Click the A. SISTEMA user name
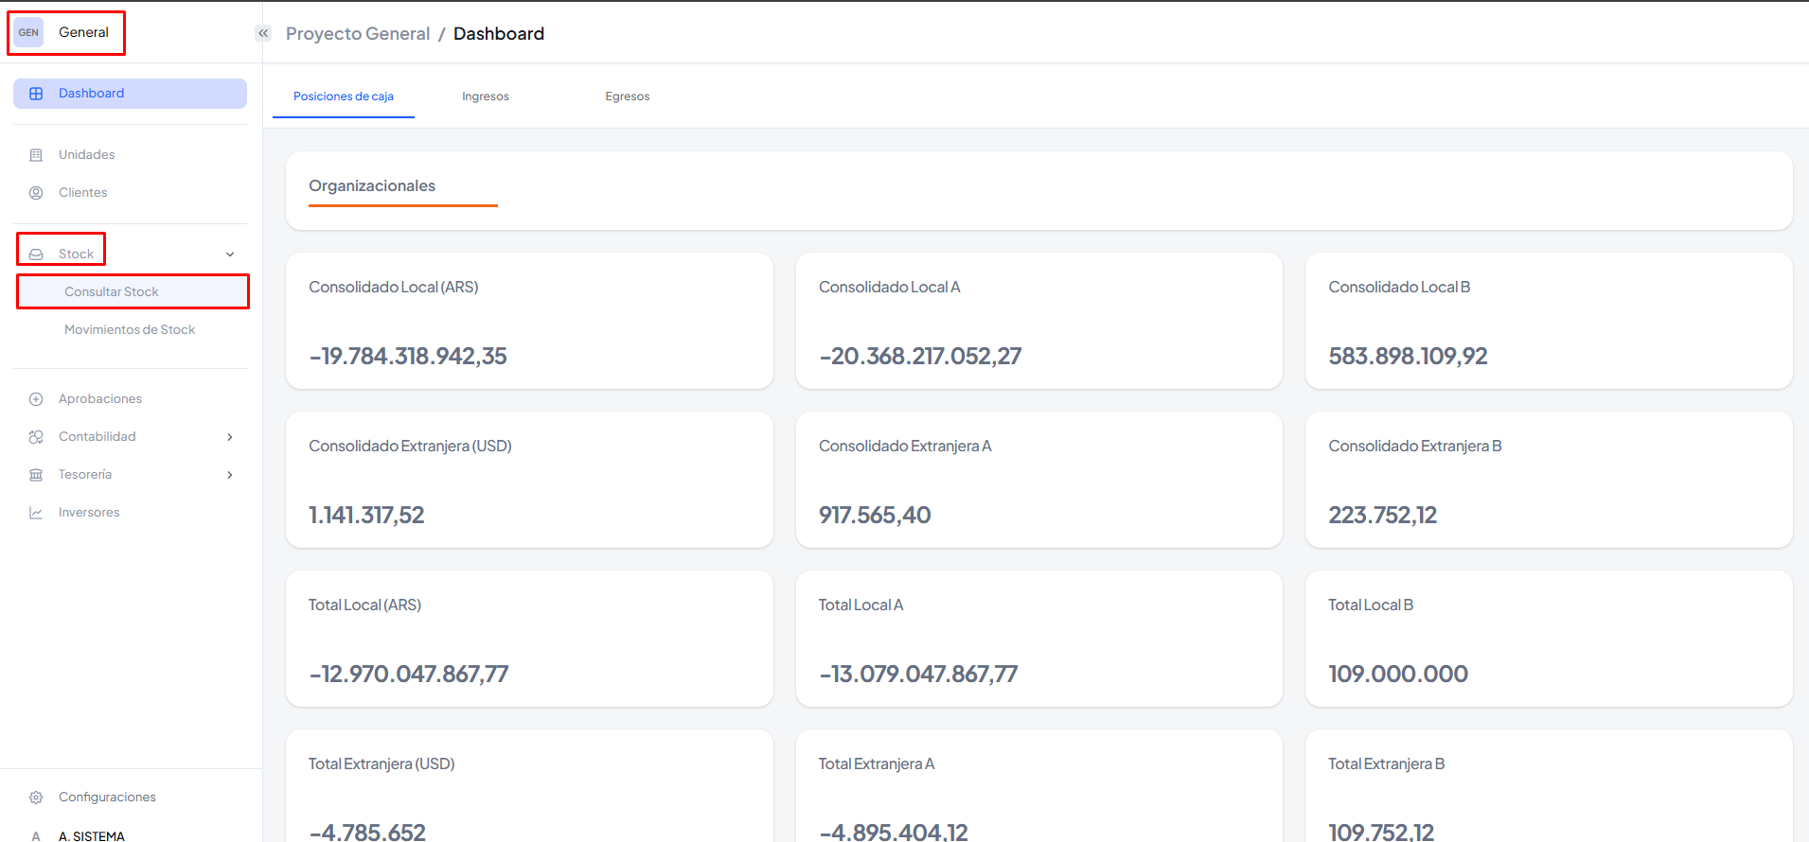Screen dimensions: 1809x842 92,836
